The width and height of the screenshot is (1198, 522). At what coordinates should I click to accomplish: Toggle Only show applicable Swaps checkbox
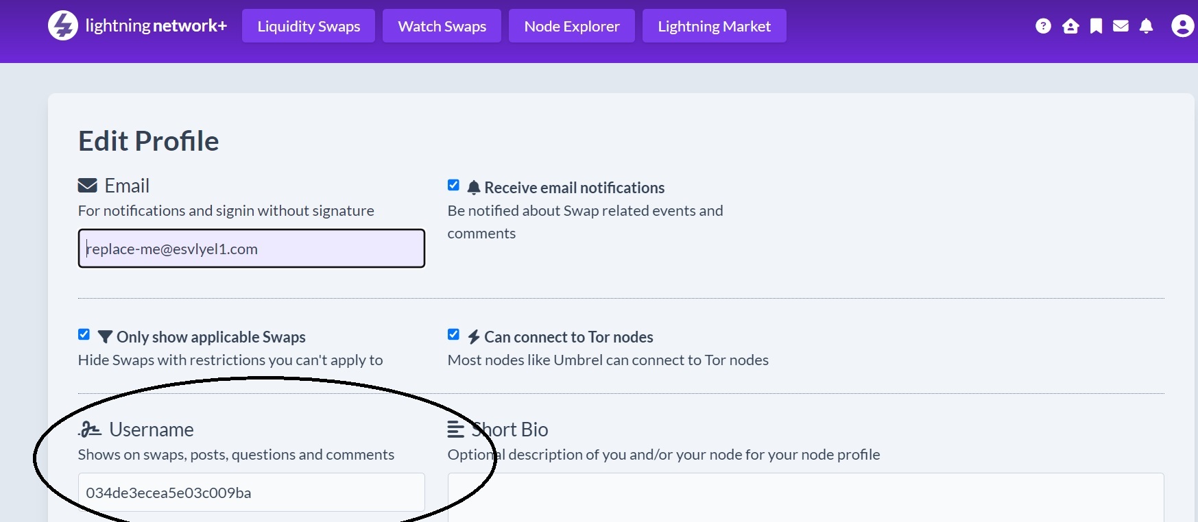[84, 334]
